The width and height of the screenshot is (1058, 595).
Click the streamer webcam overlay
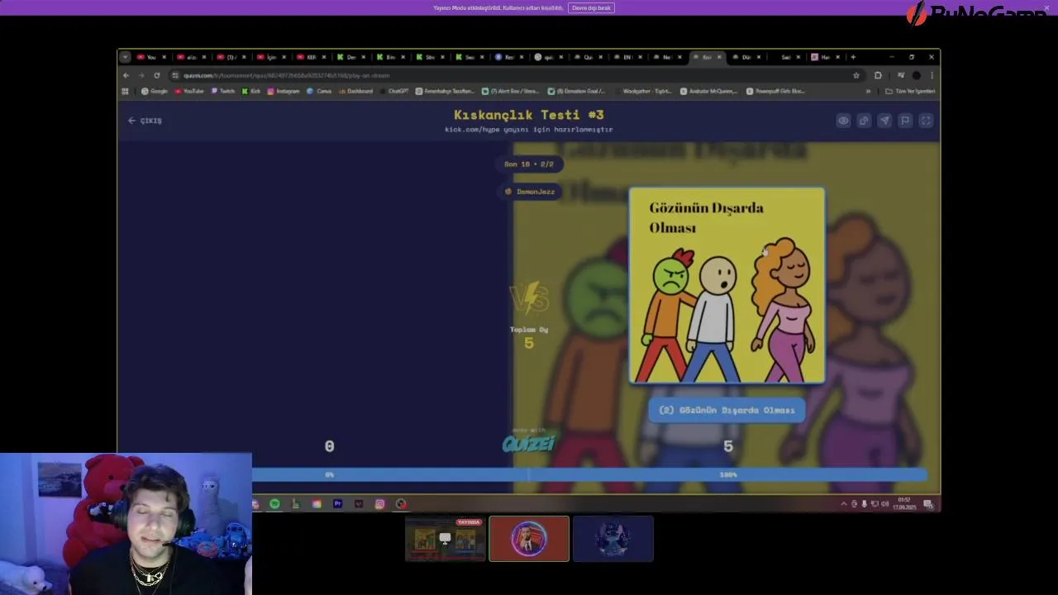(x=126, y=524)
